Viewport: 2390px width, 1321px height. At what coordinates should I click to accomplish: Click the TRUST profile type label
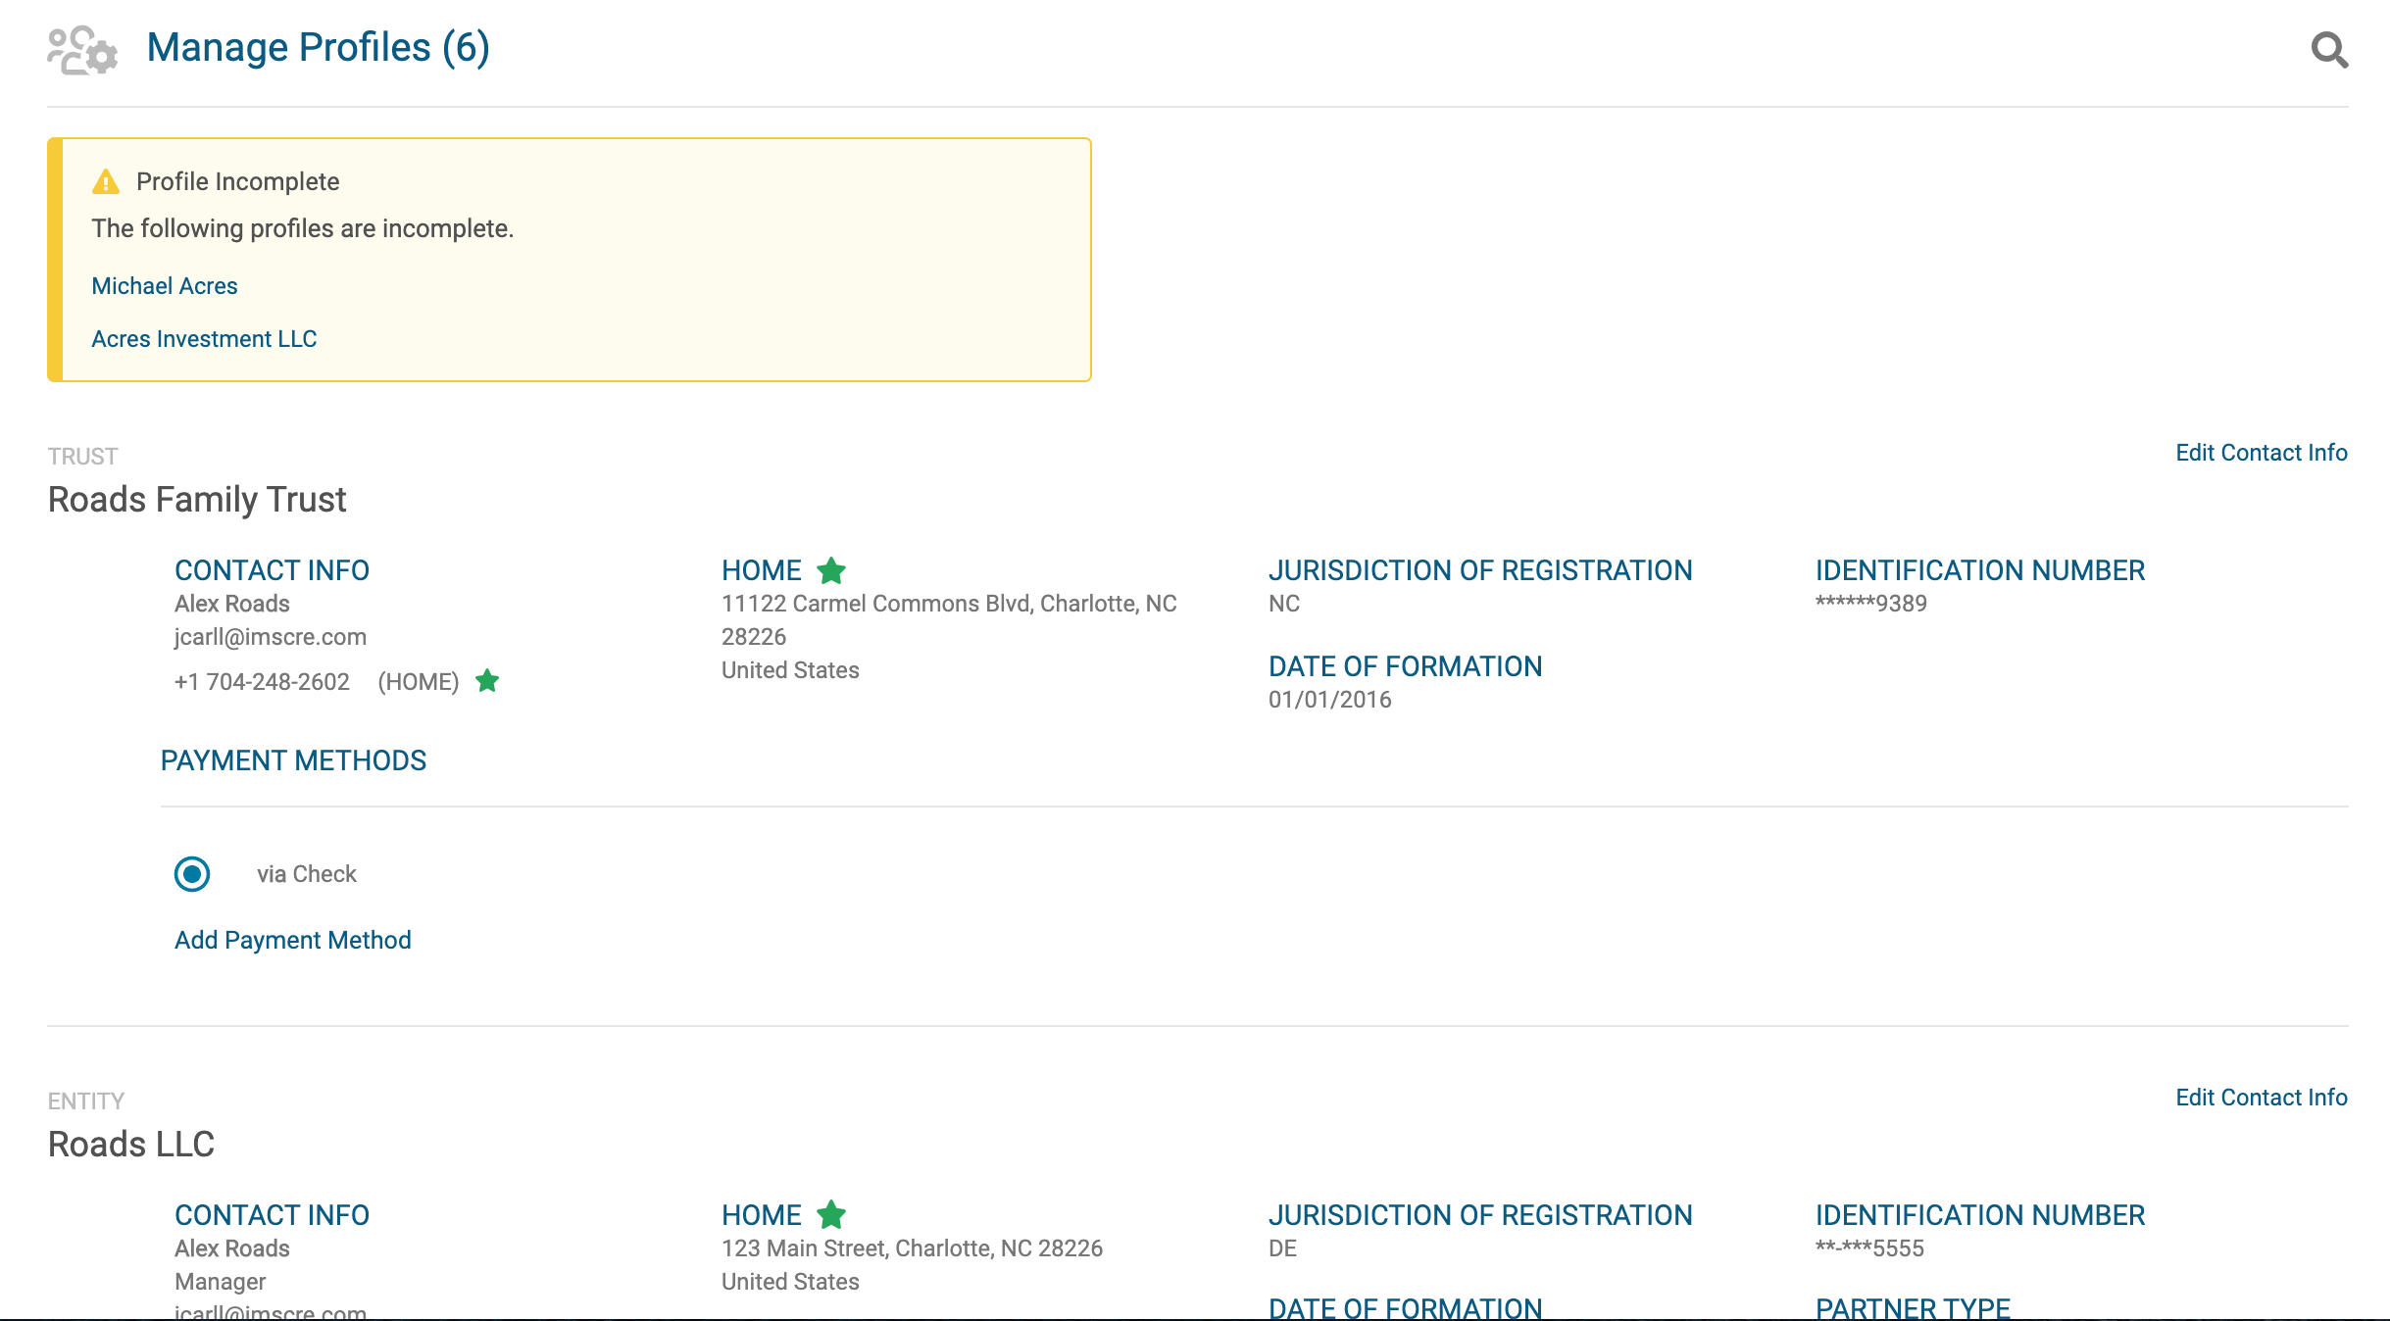pyautogui.click(x=83, y=457)
